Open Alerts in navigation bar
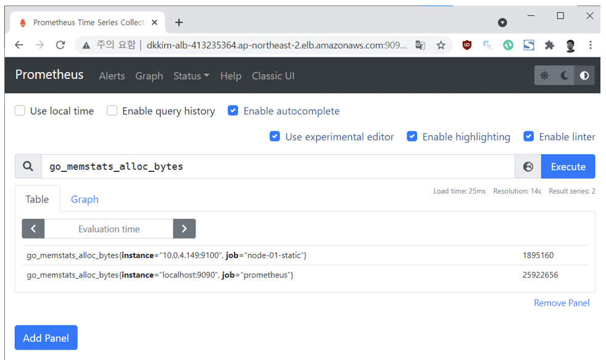 pyautogui.click(x=112, y=76)
